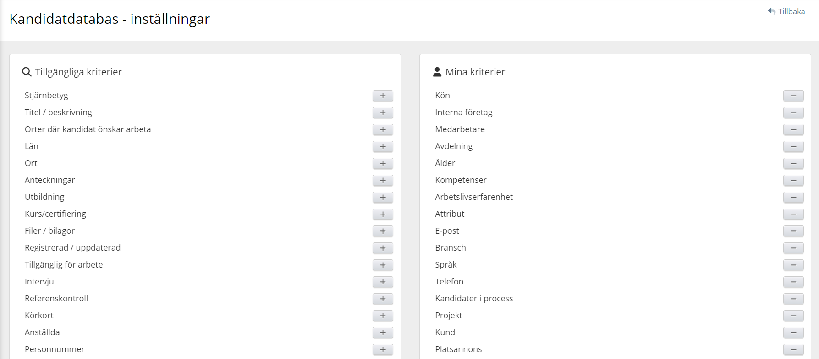
Task: Click plus button next to Län
Action: [x=383, y=146]
